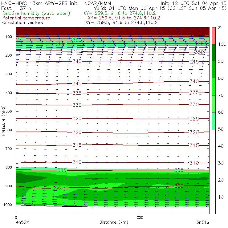Select the 60–70% light green colorbar segment
The image size is (228, 228).
(x=214, y=104)
